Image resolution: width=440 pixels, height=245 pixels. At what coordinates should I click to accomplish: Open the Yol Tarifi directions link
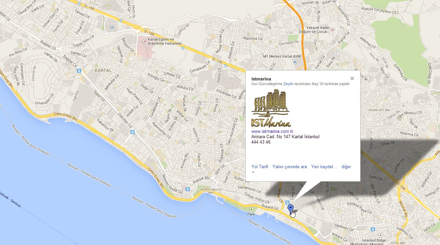(x=260, y=167)
